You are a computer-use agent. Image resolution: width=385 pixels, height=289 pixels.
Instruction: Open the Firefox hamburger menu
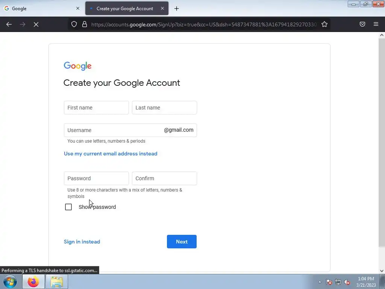376,24
